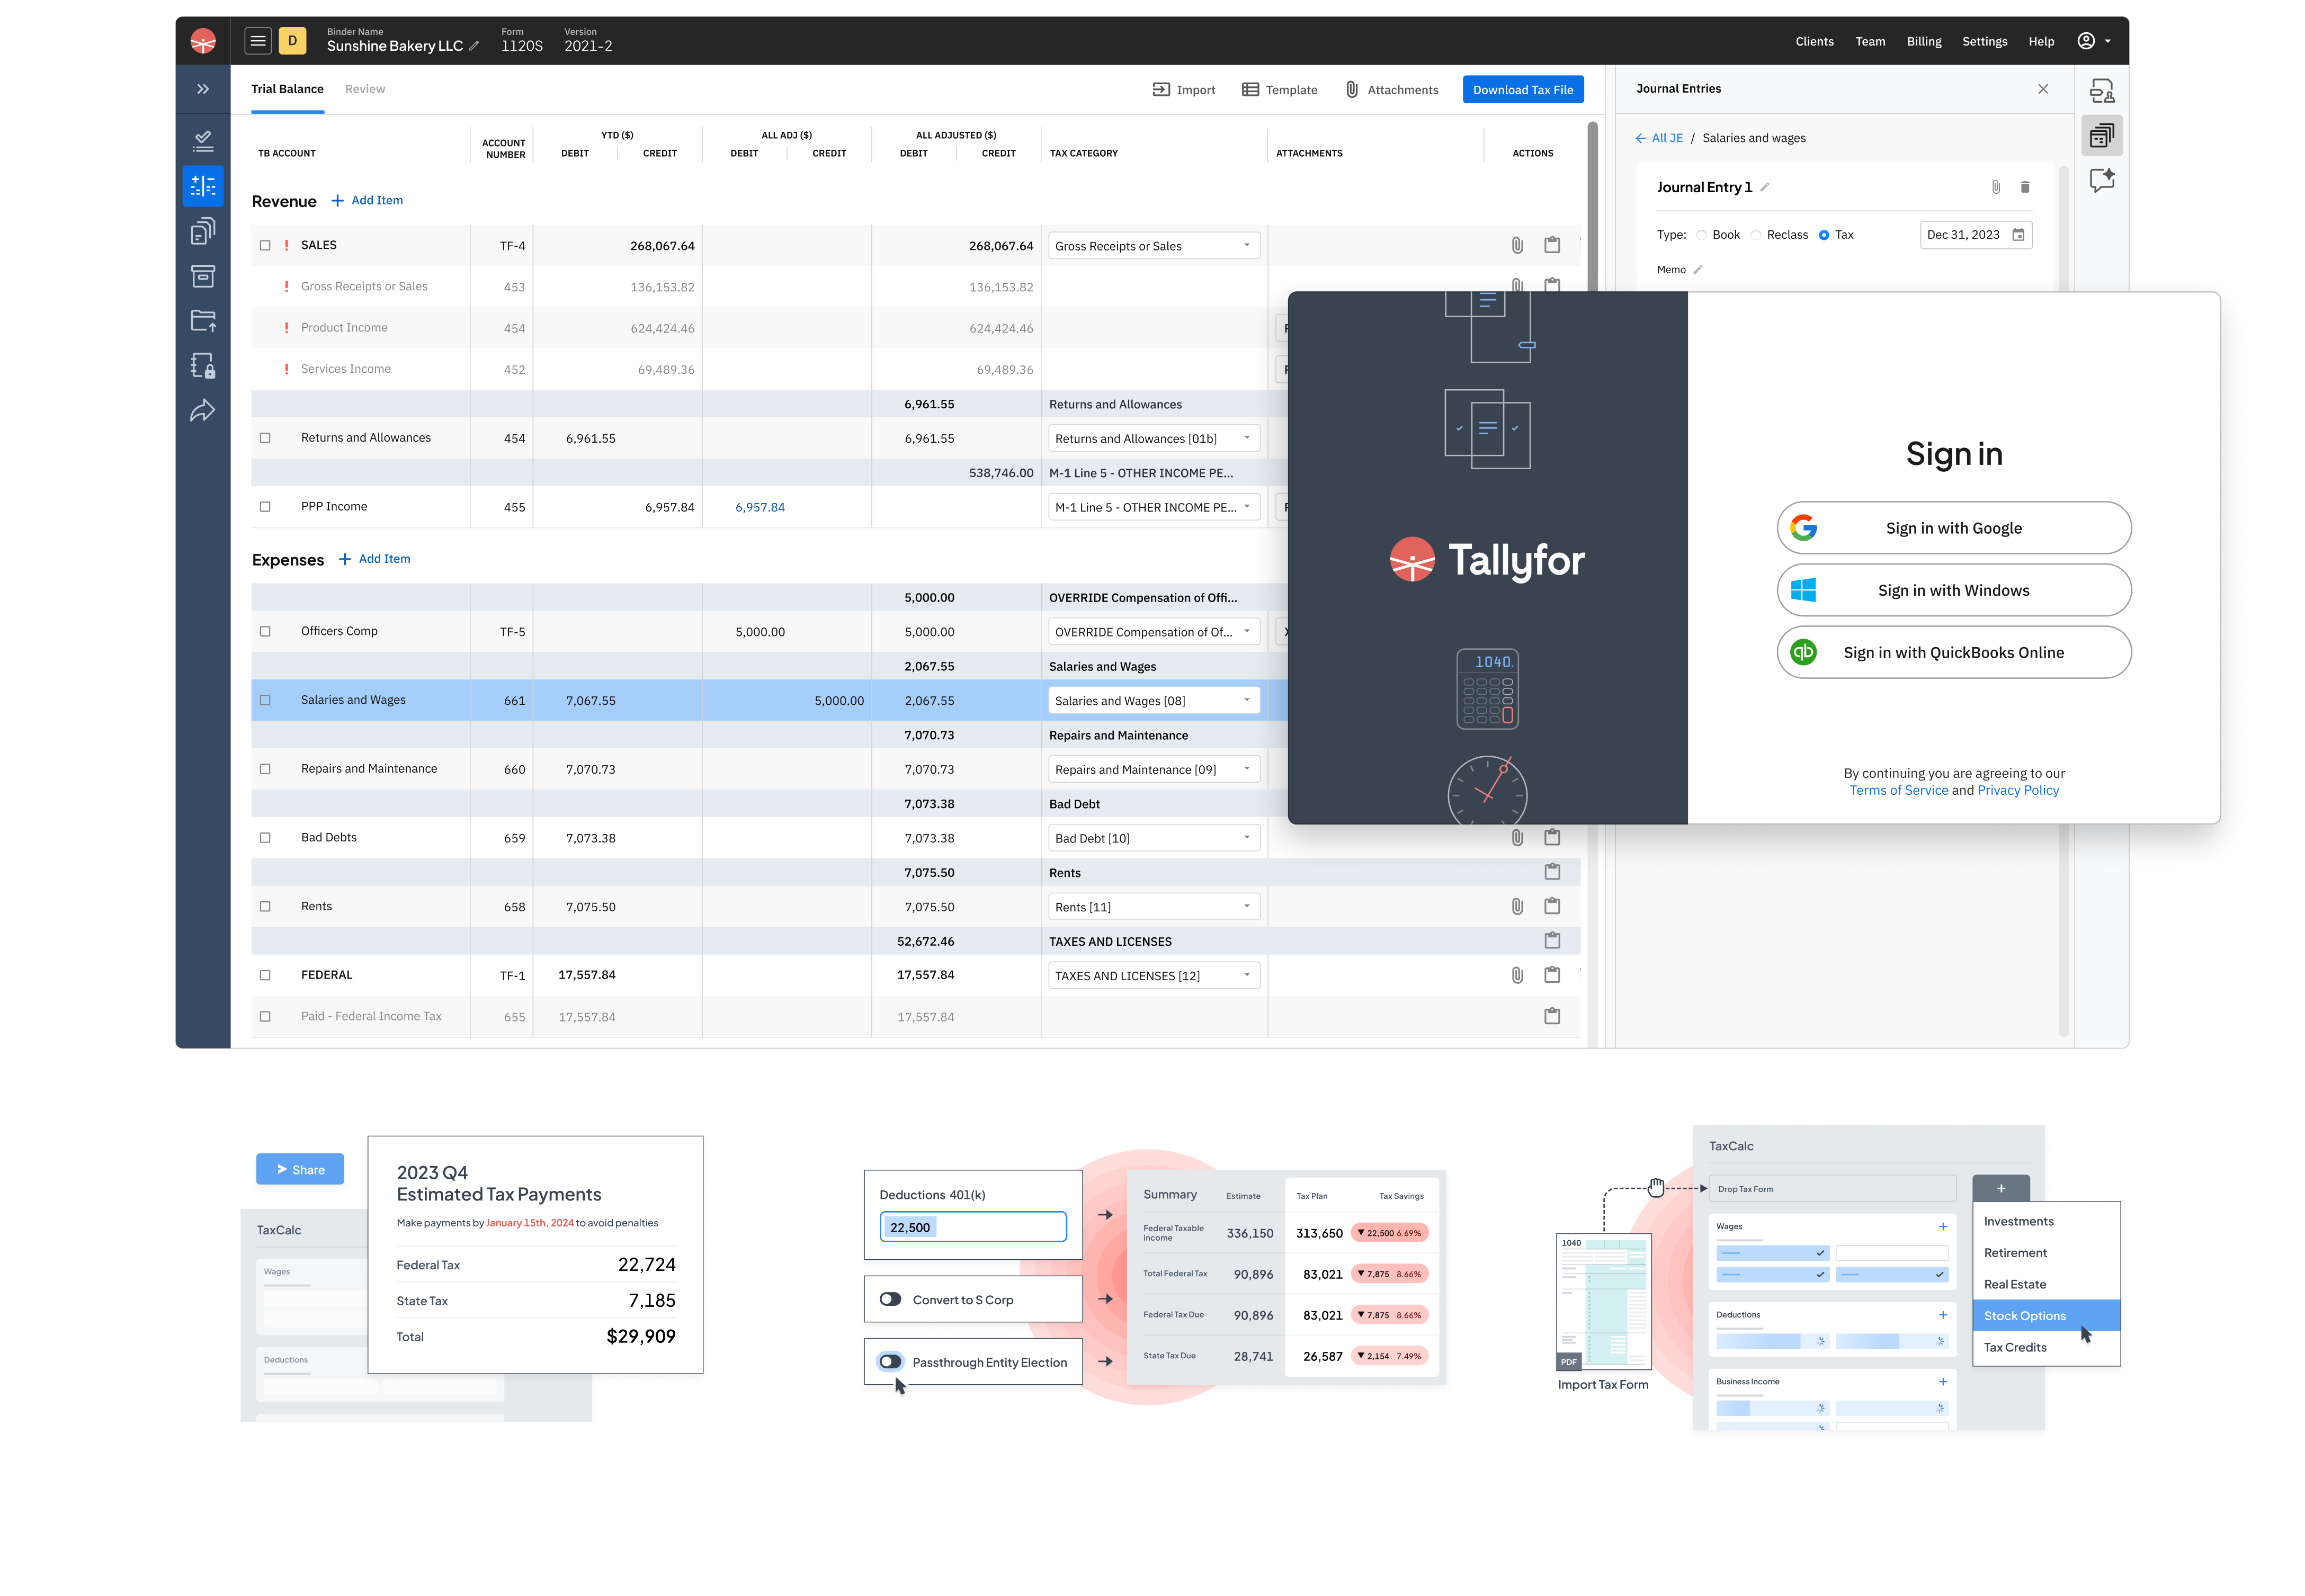Viewport: 2305px width, 1596px height.
Task: Tick the PPP Income row checkbox
Action: pyautogui.click(x=265, y=507)
